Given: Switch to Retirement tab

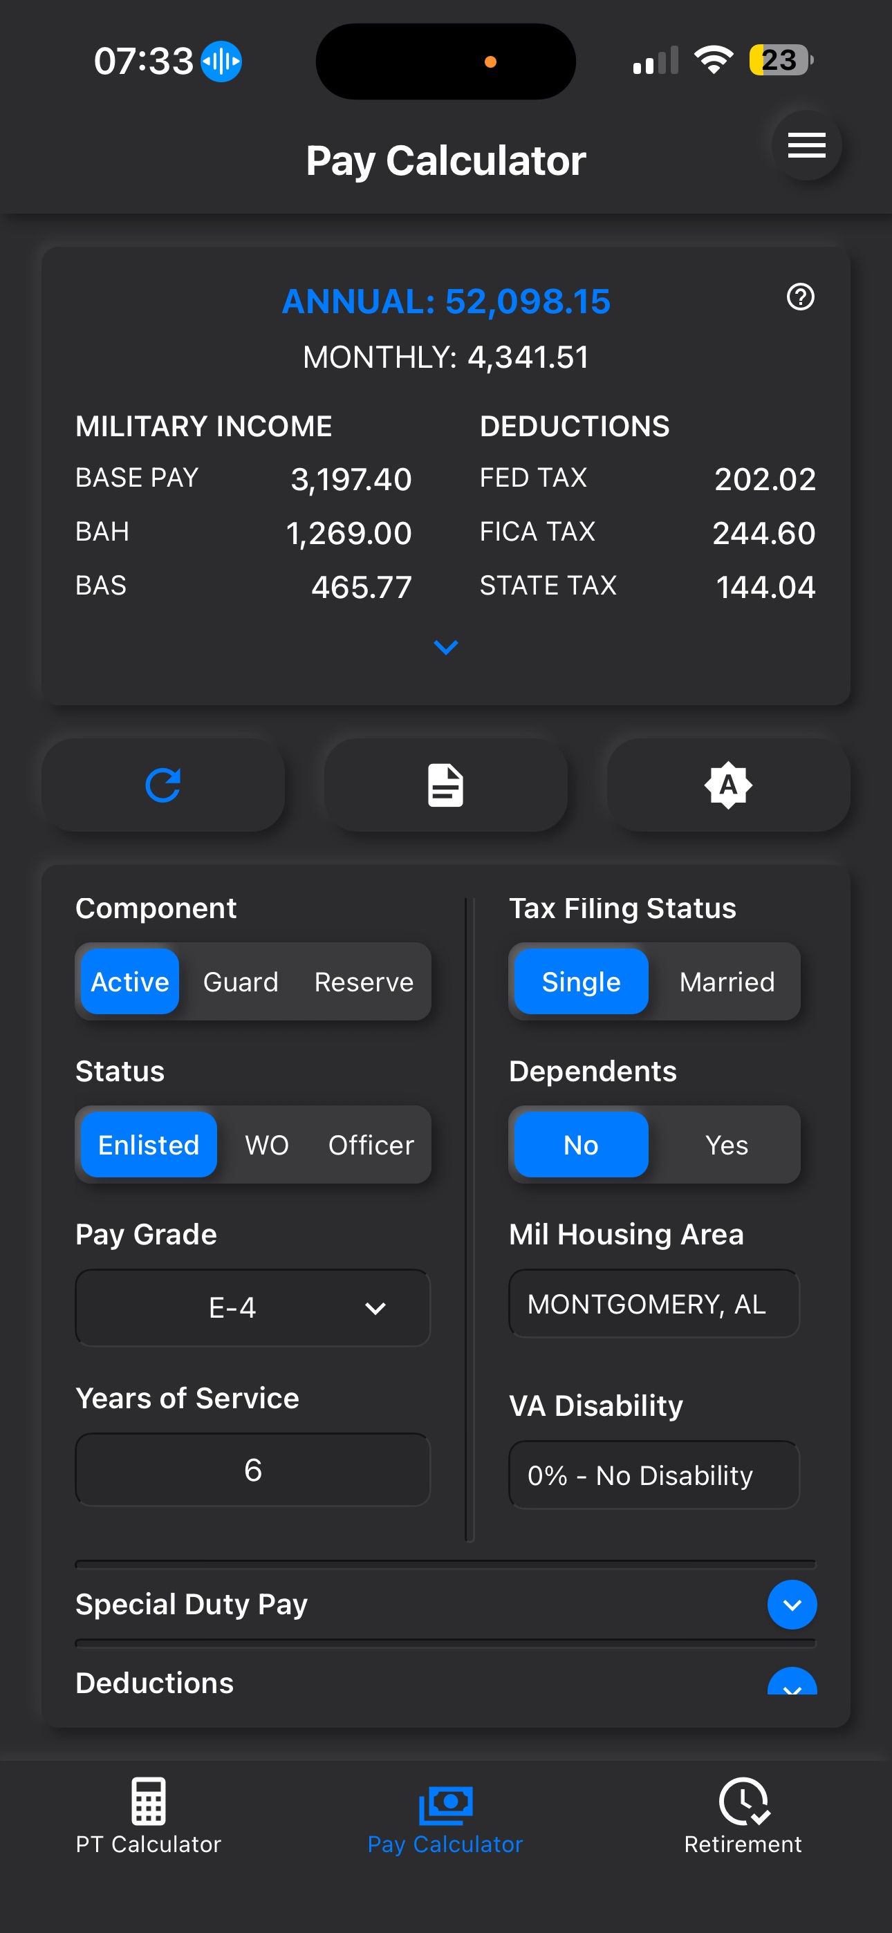Looking at the screenshot, I should pos(743,1815).
